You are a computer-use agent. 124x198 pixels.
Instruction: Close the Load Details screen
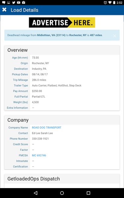[4, 10]
